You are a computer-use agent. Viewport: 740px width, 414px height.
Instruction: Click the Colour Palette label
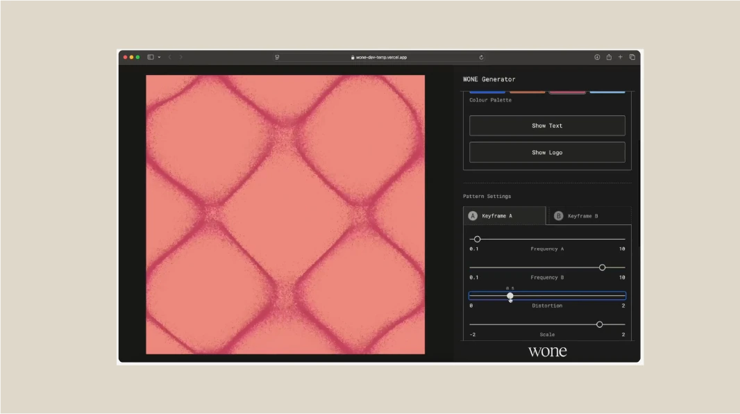[x=490, y=100]
